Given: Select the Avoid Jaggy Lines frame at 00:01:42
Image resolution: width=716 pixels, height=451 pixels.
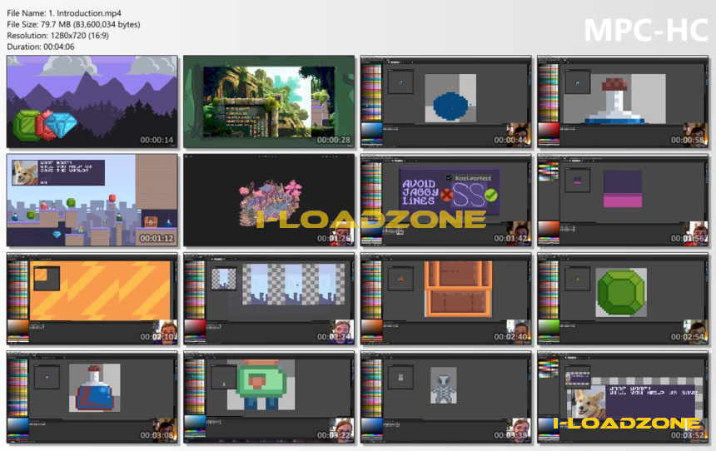Looking at the screenshot, I should 445,201.
